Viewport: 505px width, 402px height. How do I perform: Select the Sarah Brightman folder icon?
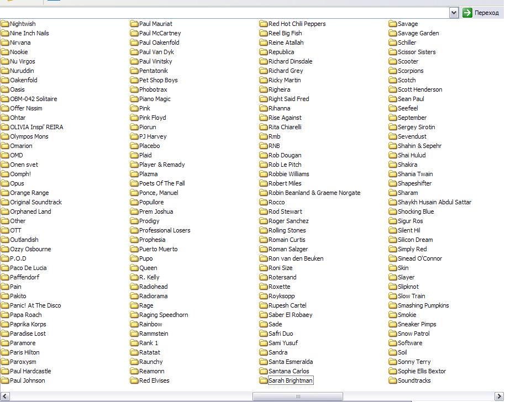264,380
